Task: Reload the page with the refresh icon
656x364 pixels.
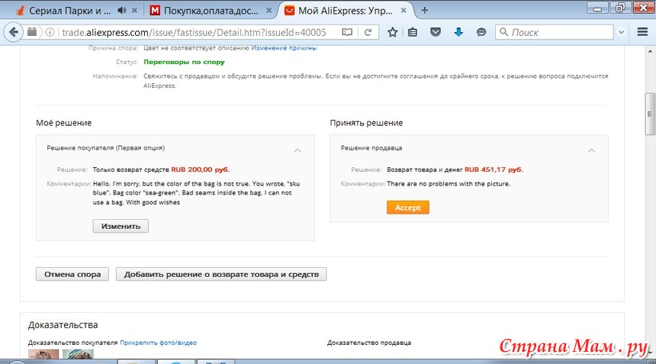Action: pyautogui.click(x=368, y=33)
